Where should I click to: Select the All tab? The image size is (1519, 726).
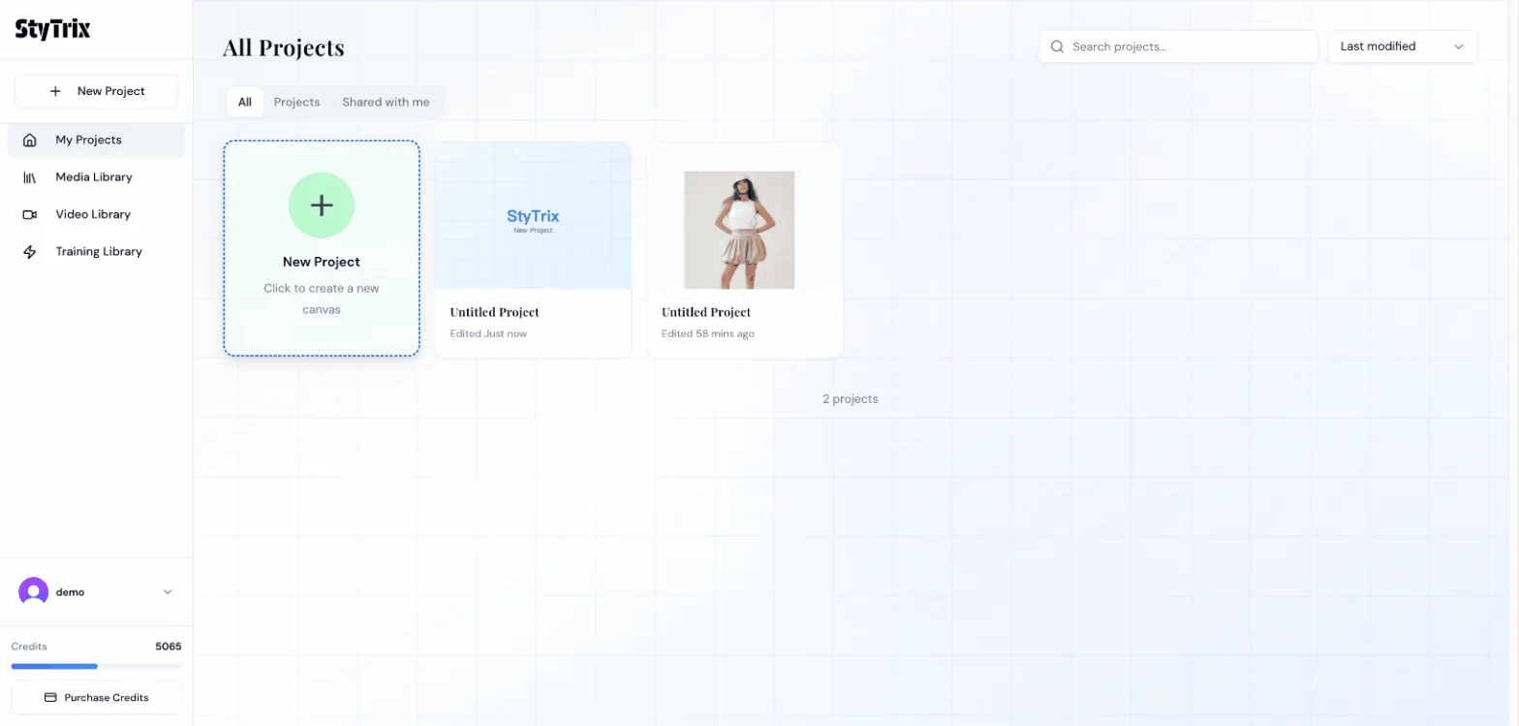pyautogui.click(x=245, y=102)
